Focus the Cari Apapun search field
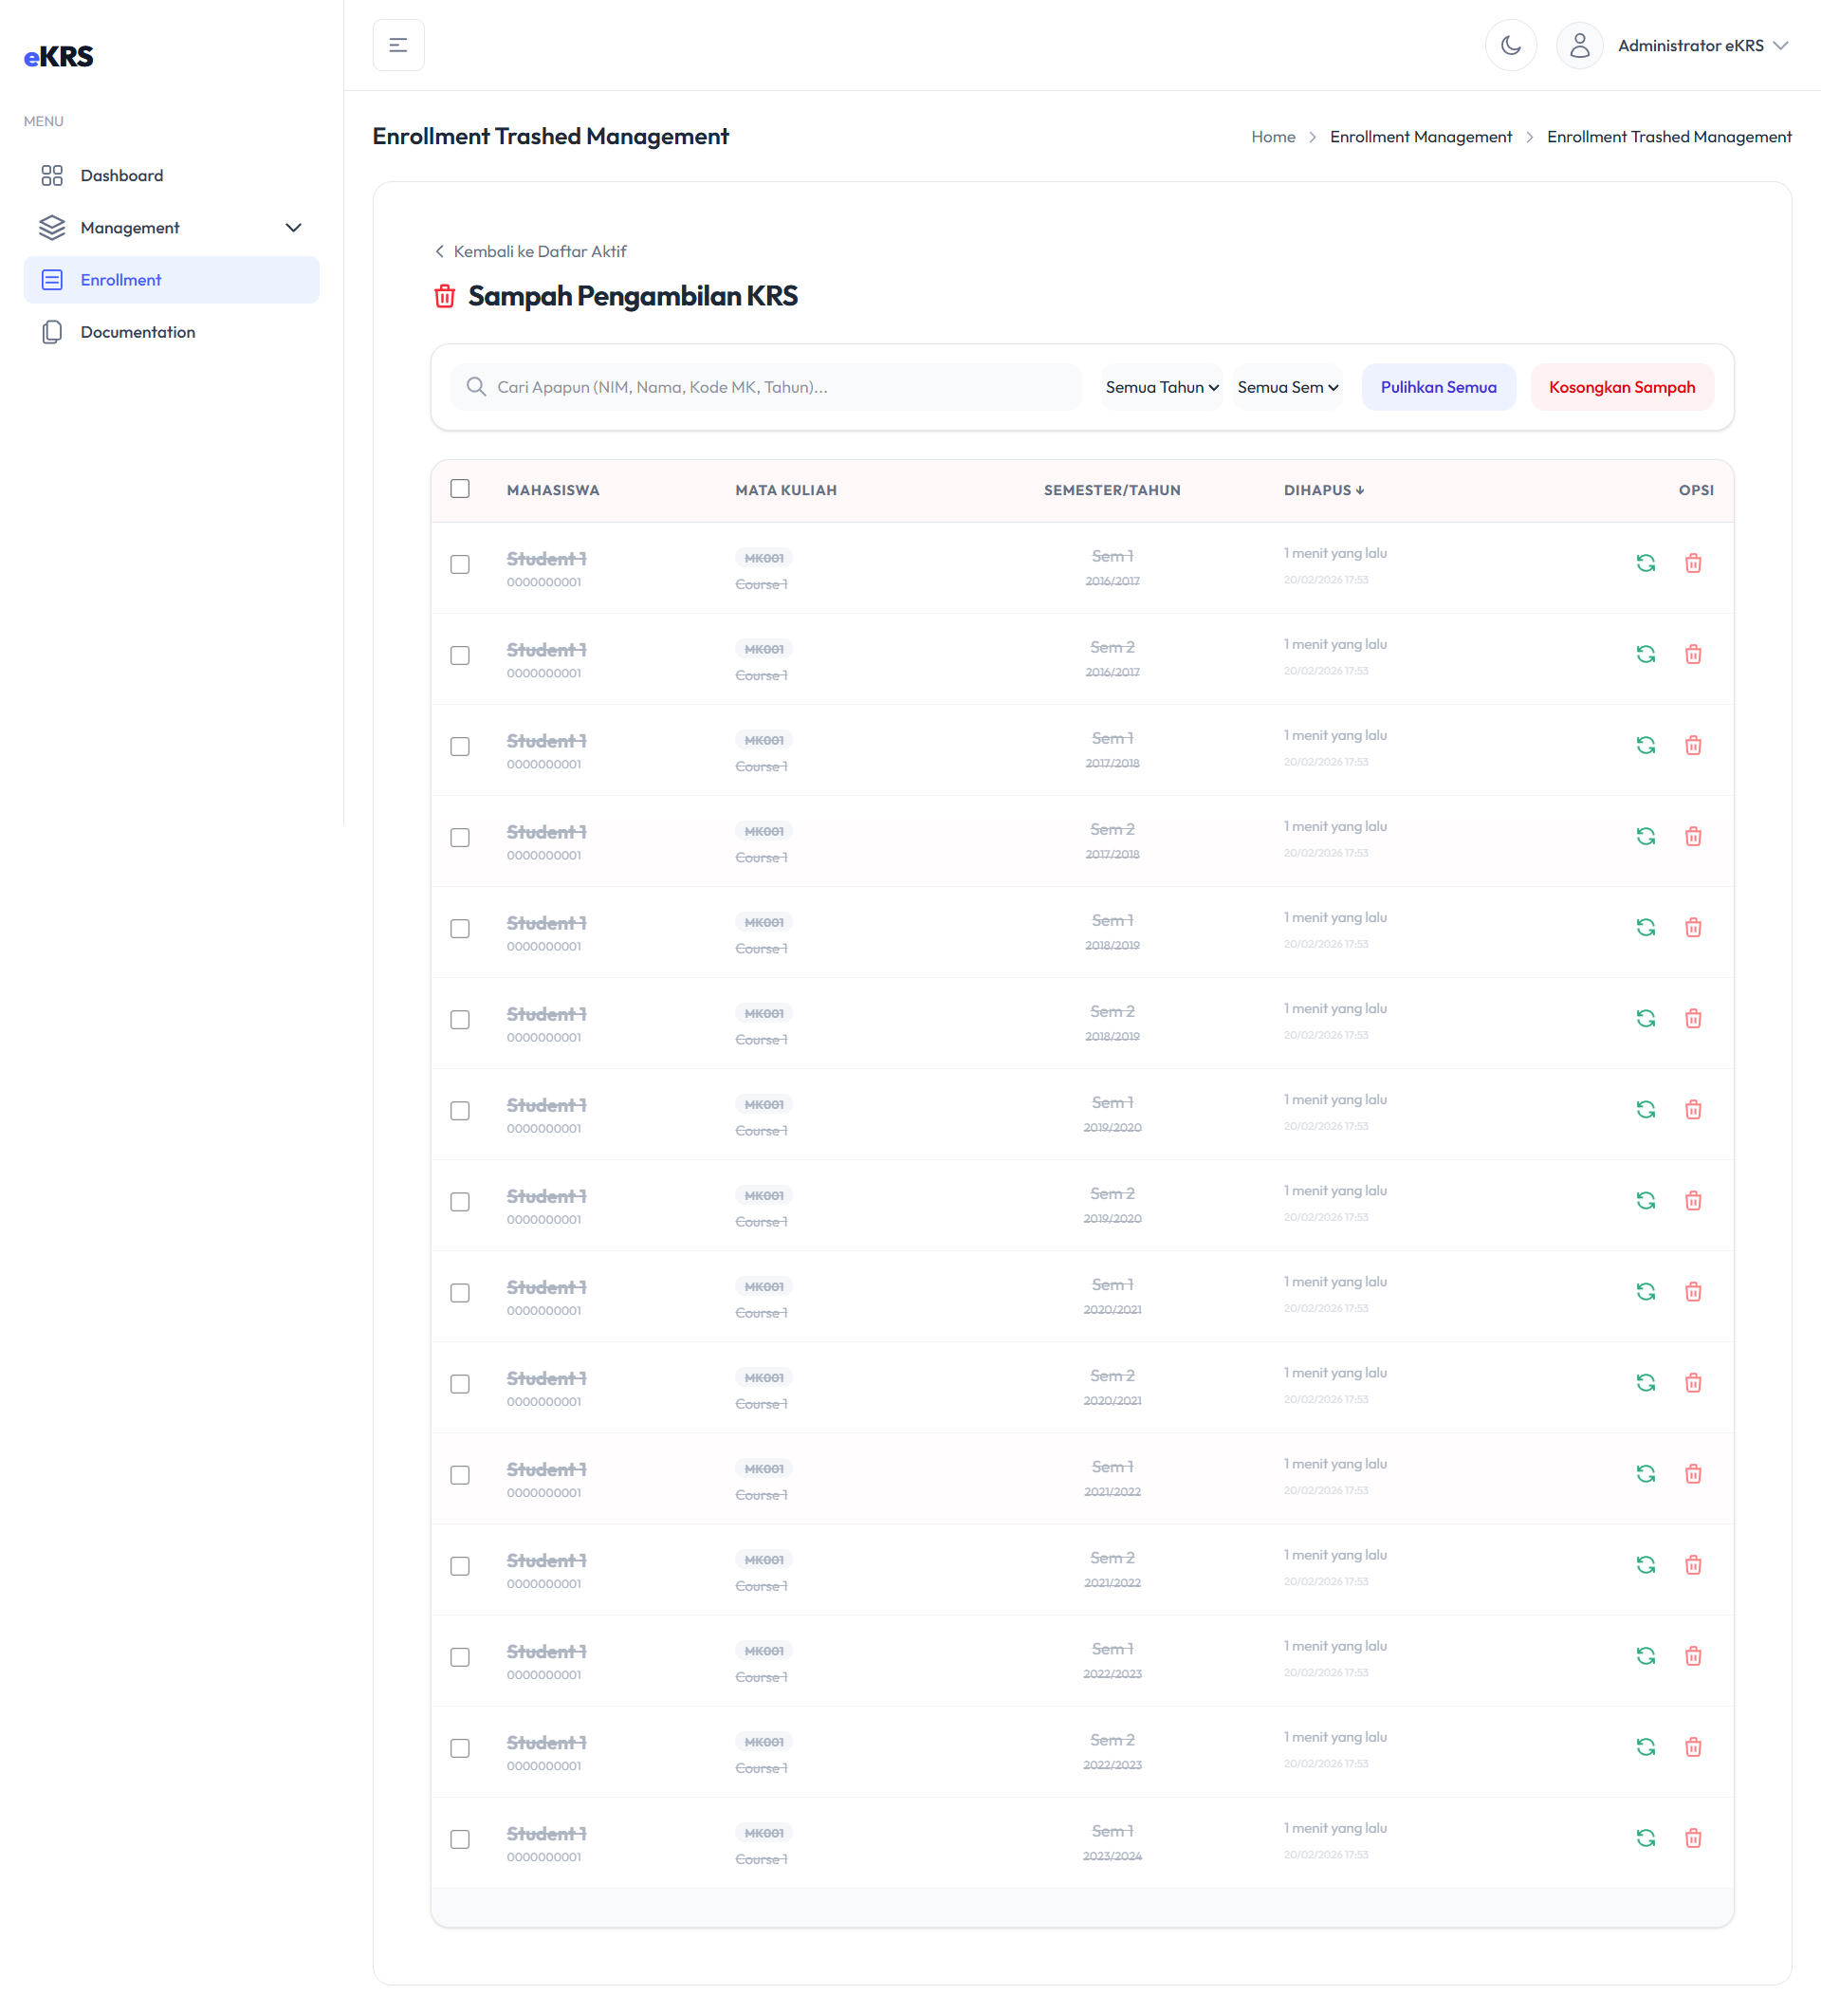Image resolution: width=1821 pixels, height=2013 pixels. (765, 387)
